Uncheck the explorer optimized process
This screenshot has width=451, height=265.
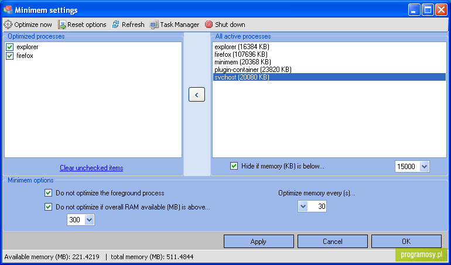point(10,47)
